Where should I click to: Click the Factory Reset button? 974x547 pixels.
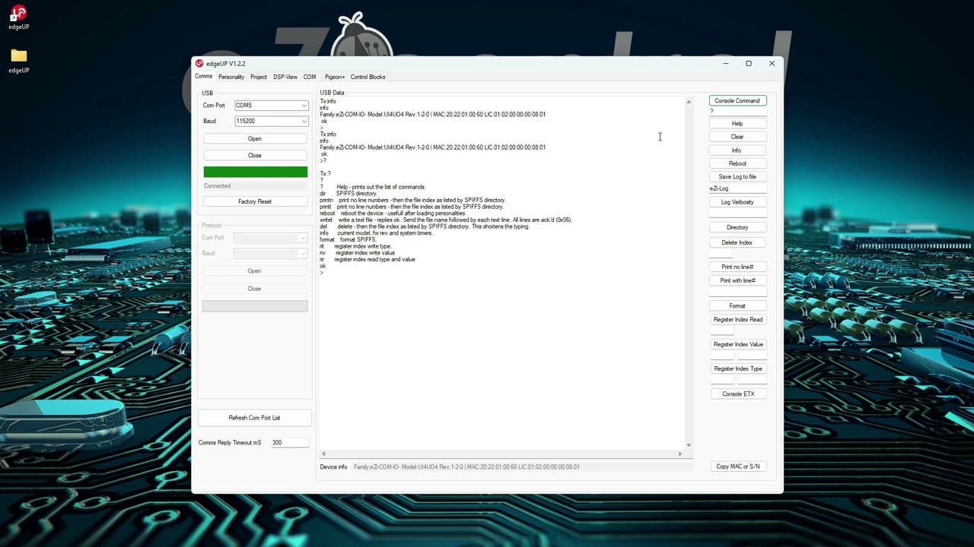255,201
